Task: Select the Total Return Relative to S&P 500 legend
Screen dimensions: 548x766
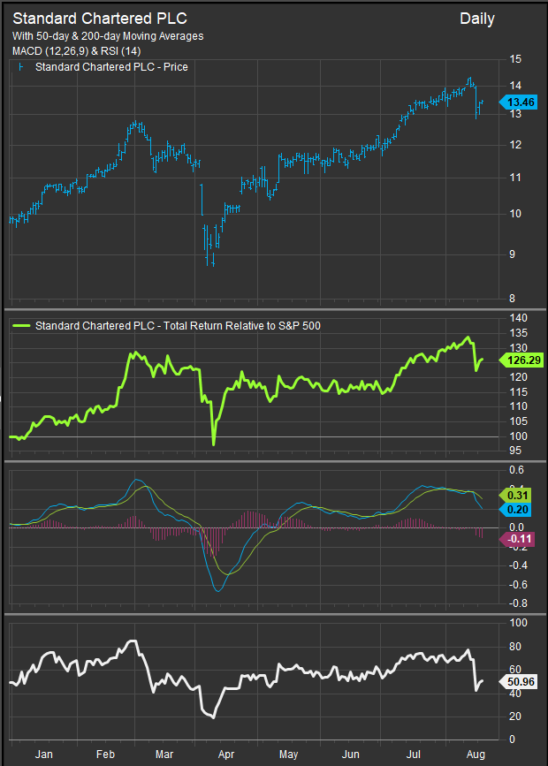Action: coord(178,326)
